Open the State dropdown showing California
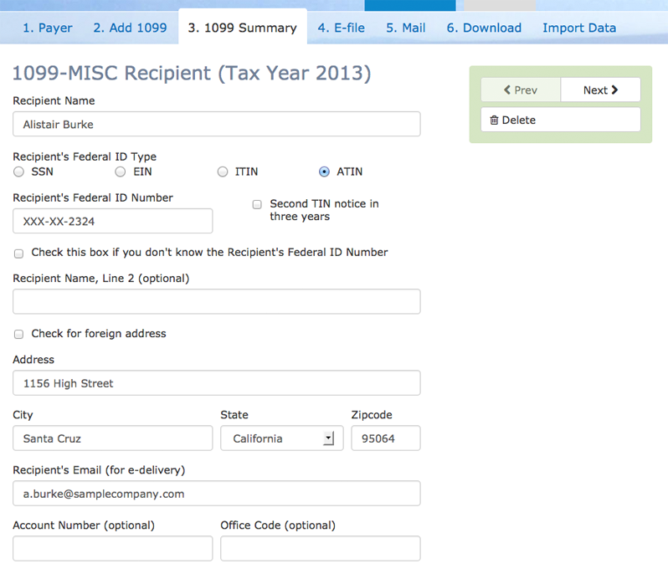 coord(281,438)
